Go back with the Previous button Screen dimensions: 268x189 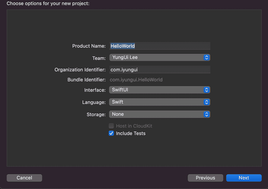(x=205, y=178)
